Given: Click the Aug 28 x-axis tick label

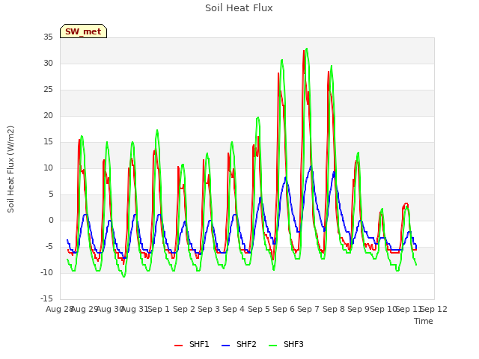Looking at the screenshot, I should click(60, 309).
